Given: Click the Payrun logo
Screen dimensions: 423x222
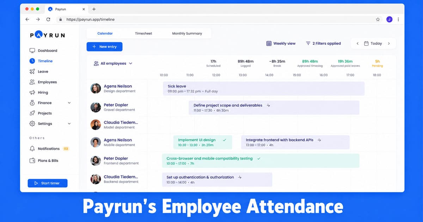Looking at the screenshot, I should 47,35.
